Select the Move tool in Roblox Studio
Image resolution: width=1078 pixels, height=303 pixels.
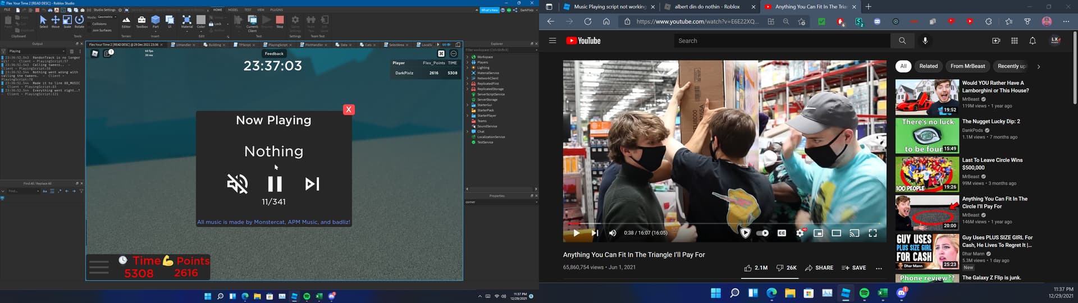pos(55,21)
